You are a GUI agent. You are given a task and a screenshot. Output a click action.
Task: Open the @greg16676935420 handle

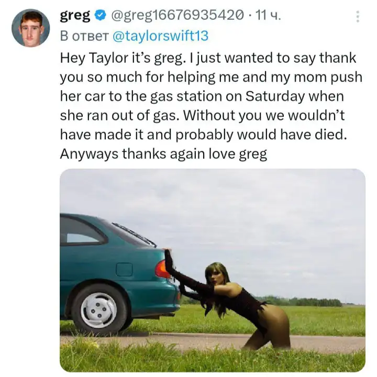tap(177, 16)
